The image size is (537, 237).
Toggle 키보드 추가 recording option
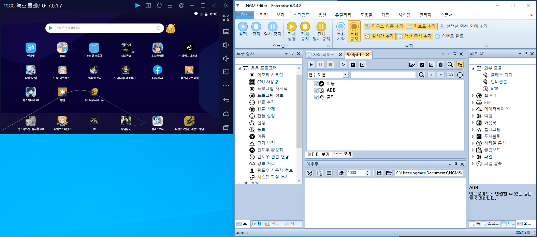(421, 26)
